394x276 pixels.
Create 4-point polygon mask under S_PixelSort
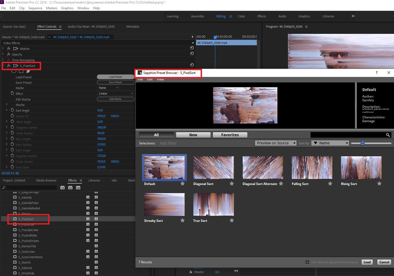[x=21, y=71]
